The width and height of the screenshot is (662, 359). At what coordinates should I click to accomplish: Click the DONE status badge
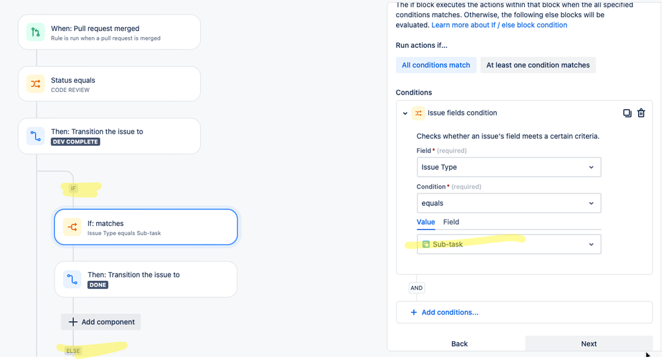point(98,285)
